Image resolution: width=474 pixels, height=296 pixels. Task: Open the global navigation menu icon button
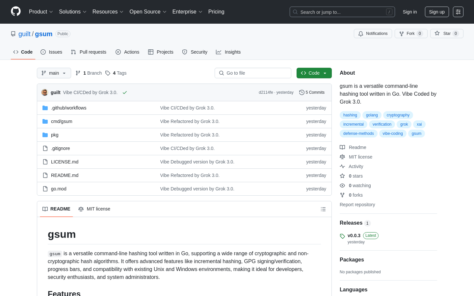[458, 12]
